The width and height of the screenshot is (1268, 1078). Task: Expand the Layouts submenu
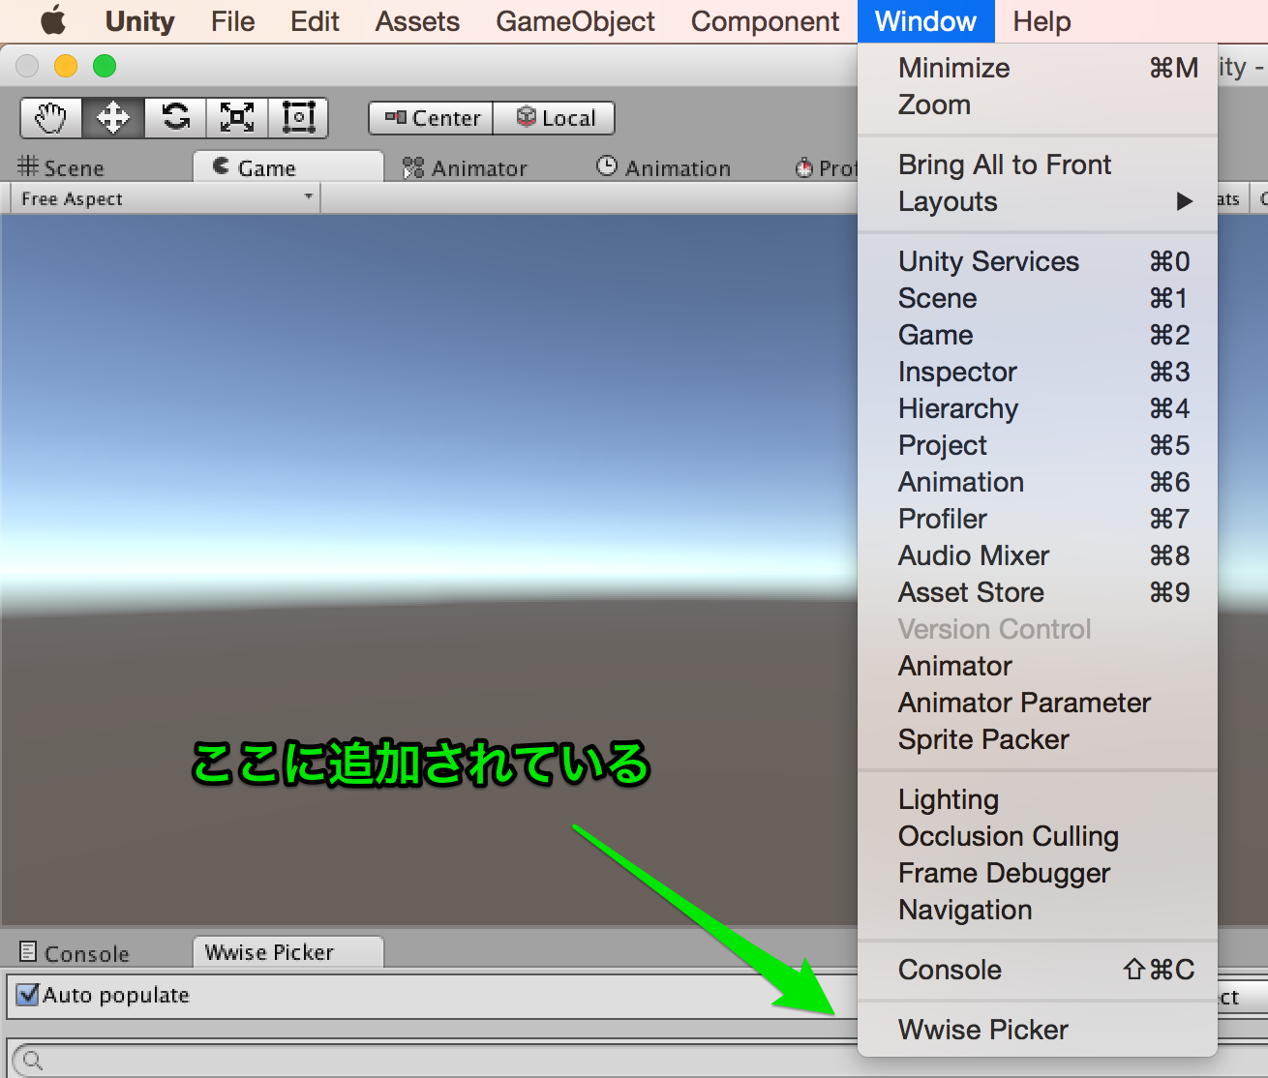1038,201
